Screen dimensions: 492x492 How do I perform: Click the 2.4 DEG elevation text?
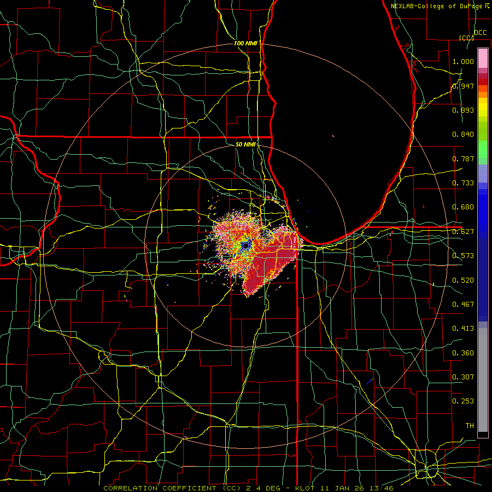pyautogui.click(x=262, y=488)
